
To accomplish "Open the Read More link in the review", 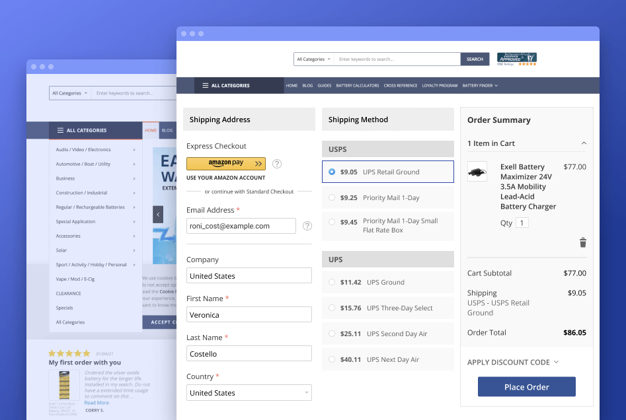I will [x=96, y=402].
